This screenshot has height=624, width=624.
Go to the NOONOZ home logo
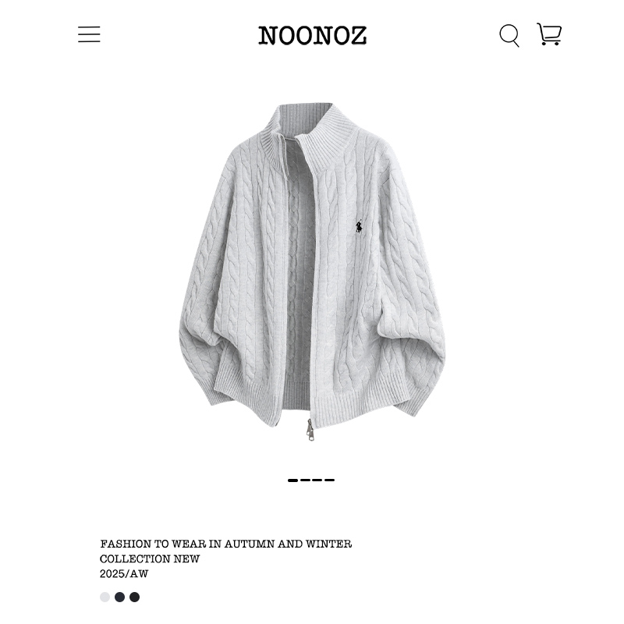(x=313, y=35)
